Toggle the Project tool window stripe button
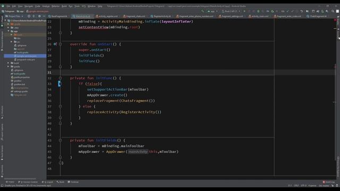The height and width of the screenshot is (191, 340). click(x=2, y=22)
